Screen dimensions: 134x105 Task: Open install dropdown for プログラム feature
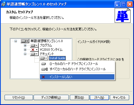coord(34,45)
